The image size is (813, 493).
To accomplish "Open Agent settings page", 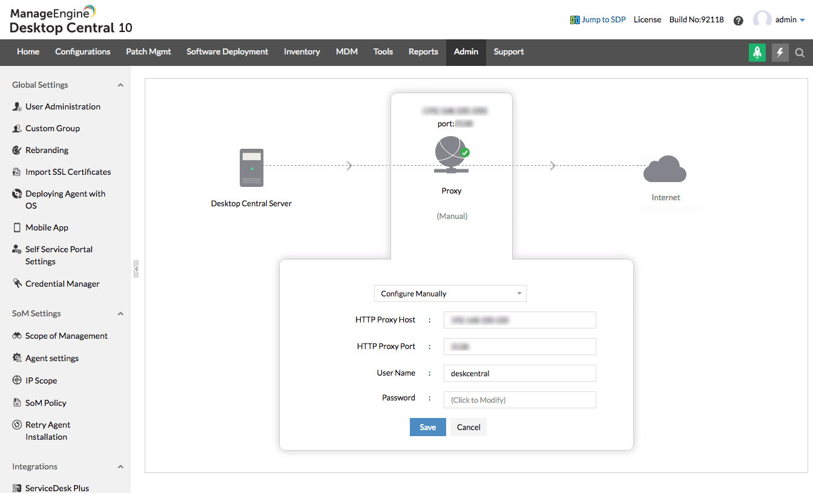I will (x=52, y=358).
